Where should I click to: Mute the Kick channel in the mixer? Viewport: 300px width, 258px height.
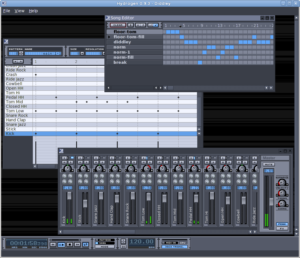click(x=65, y=162)
